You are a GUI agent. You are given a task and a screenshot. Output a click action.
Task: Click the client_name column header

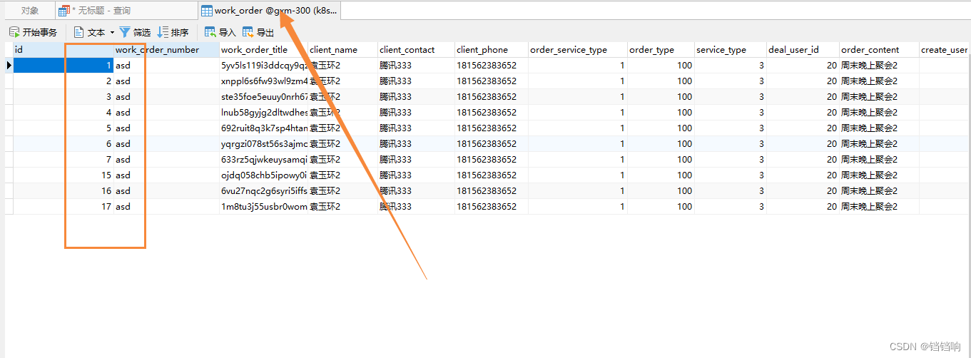(343, 50)
